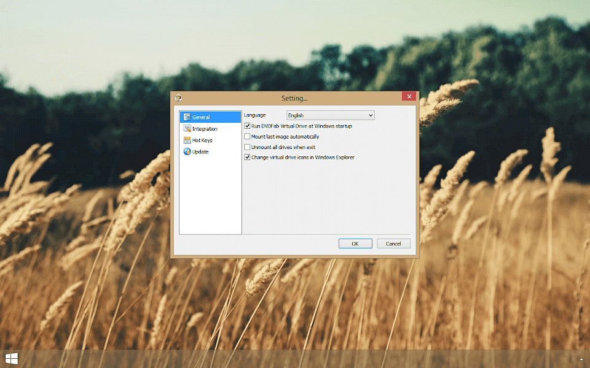Enable Mount last image automatically
The image size is (590, 368).
[247, 136]
